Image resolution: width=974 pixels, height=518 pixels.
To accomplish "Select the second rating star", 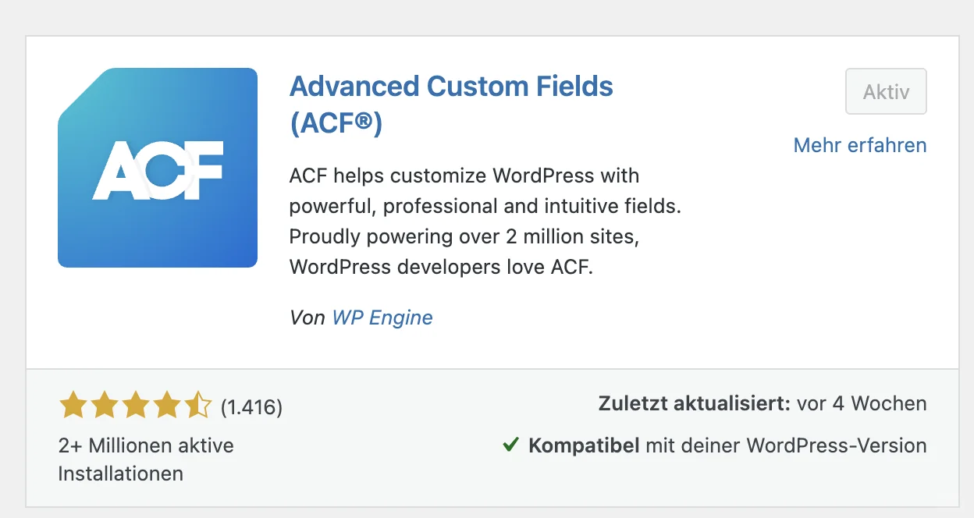I will click(x=105, y=406).
